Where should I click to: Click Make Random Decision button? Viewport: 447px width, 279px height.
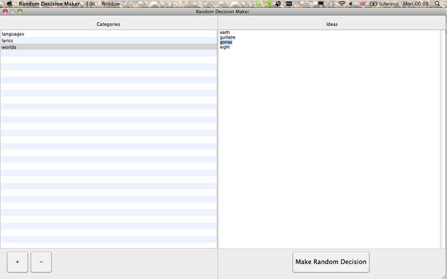pyautogui.click(x=331, y=262)
